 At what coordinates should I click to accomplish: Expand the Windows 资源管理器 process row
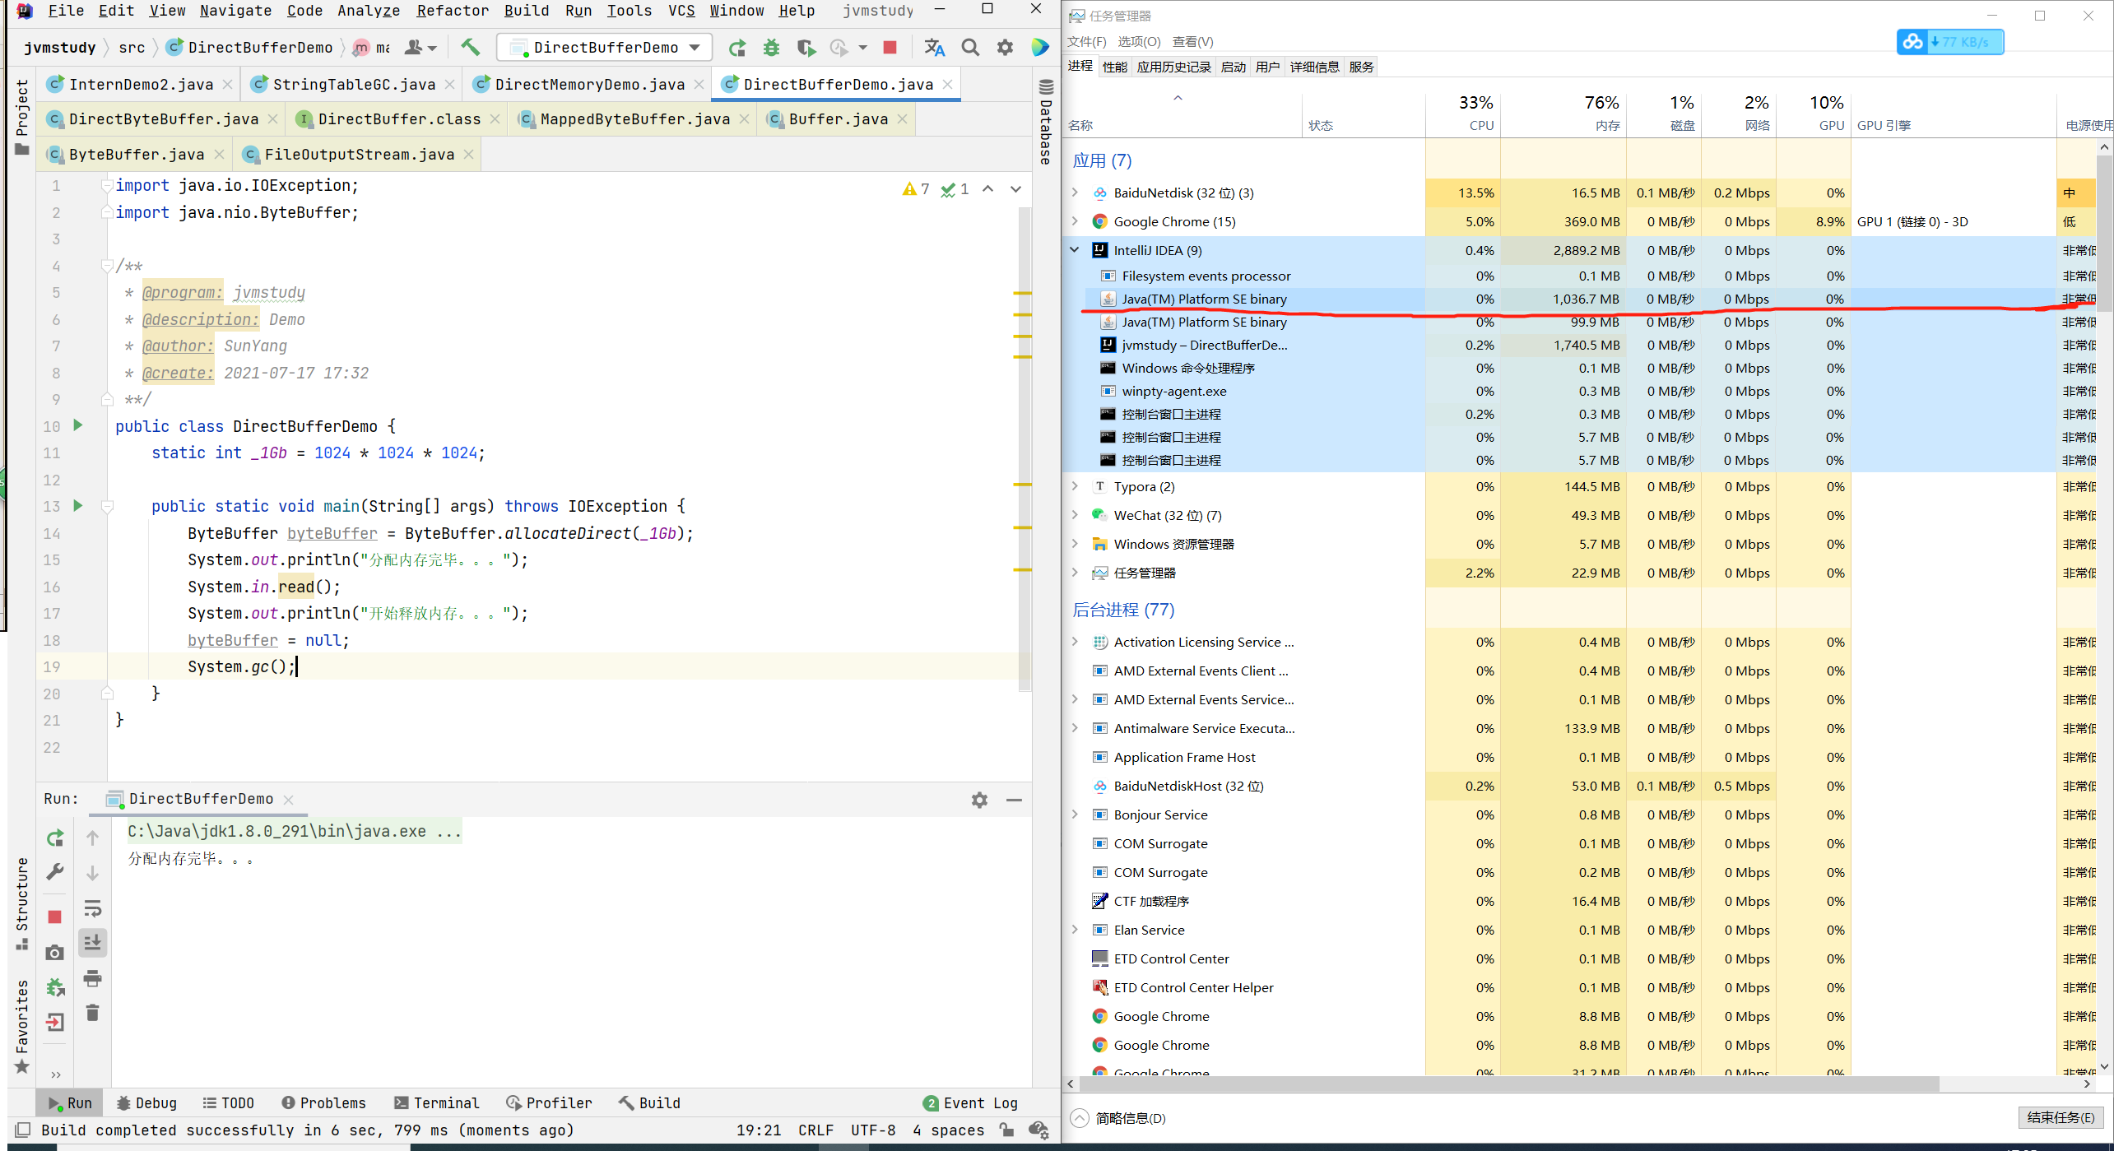pos(1075,544)
